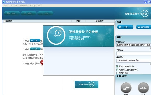The height and width of the screenshot is (95, 151).
Task: Click the 复制 copy toolbar button
Action: 12,13
